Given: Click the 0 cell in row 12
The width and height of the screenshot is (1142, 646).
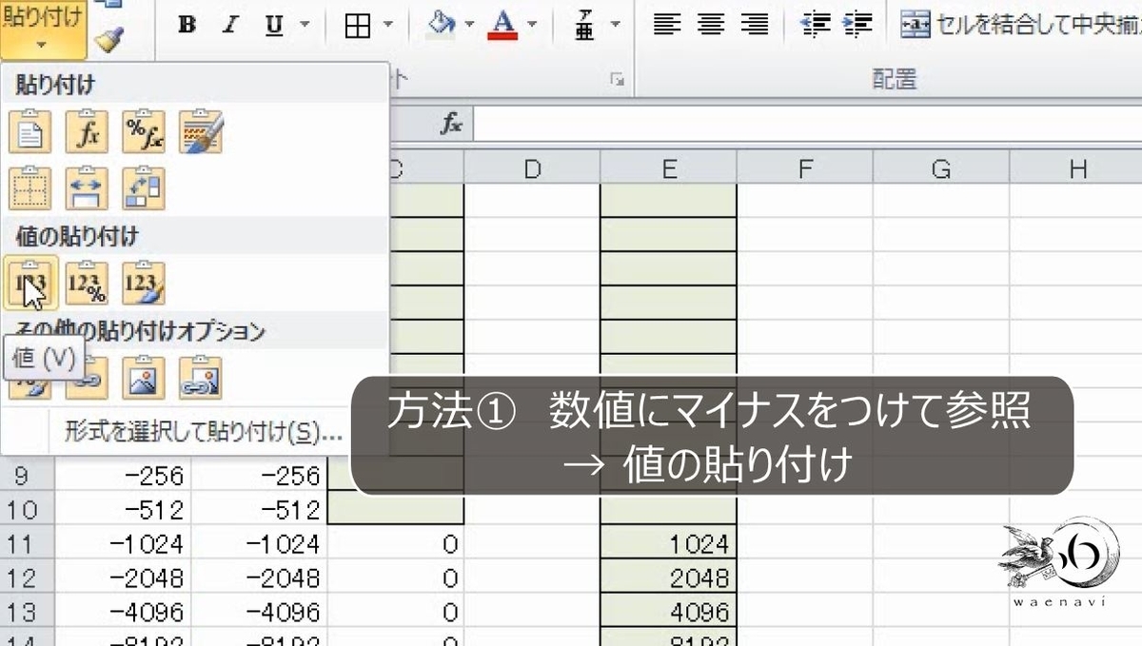Looking at the screenshot, I should 396,577.
